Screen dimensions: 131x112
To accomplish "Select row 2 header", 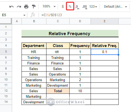I will click(x=6, y=33).
